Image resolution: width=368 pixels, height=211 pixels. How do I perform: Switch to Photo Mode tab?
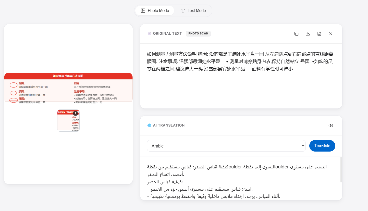(155, 11)
